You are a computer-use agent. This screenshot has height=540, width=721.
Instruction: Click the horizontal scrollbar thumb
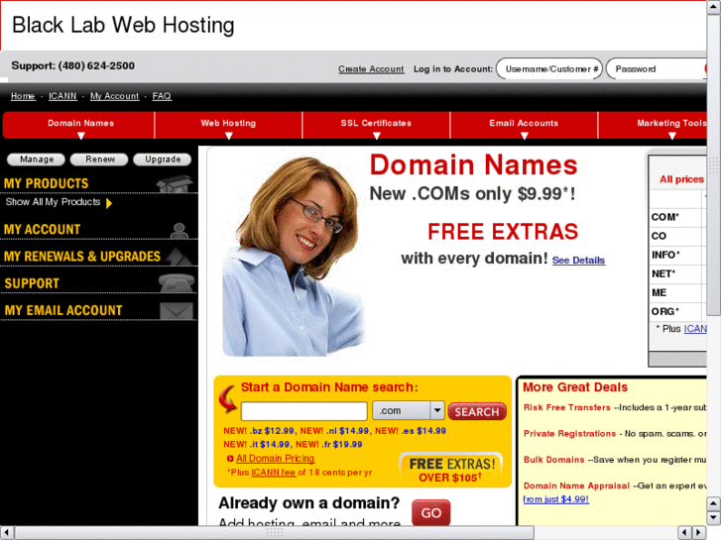275,533
